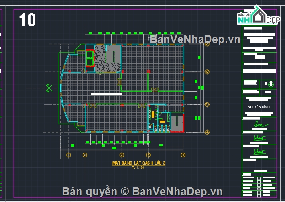Click the topmost green signature in title block
285x202 pixels.
[261, 124]
